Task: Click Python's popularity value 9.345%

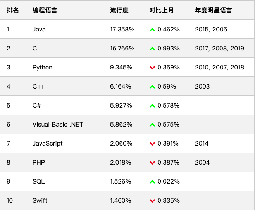Action: tap(121, 68)
